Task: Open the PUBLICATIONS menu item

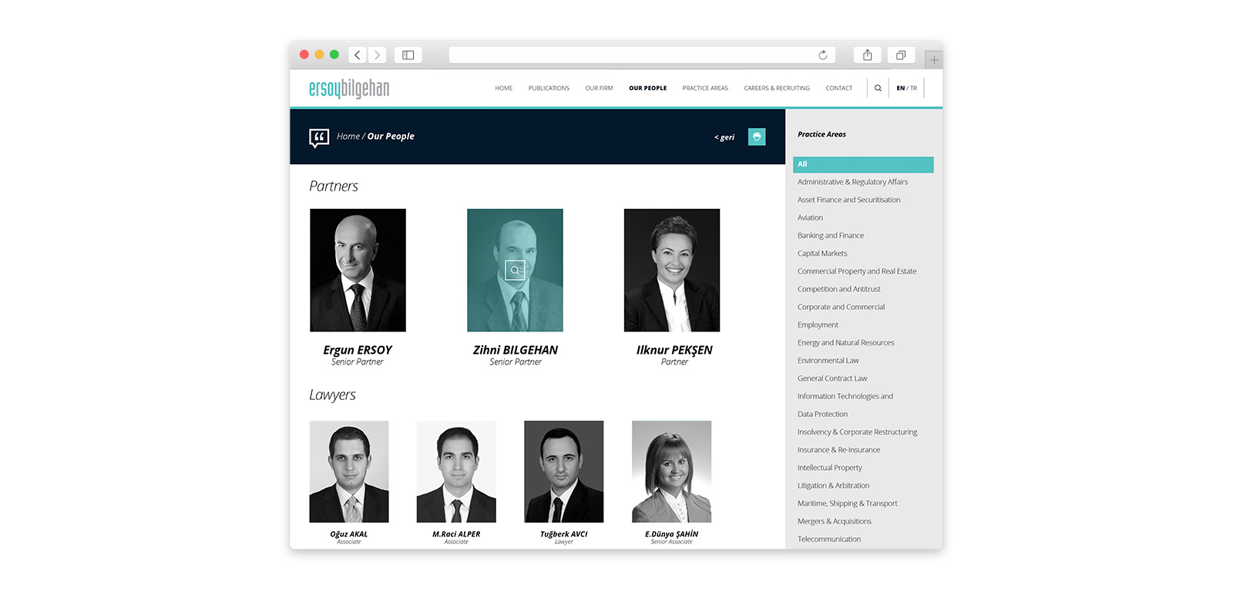Action: [549, 88]
